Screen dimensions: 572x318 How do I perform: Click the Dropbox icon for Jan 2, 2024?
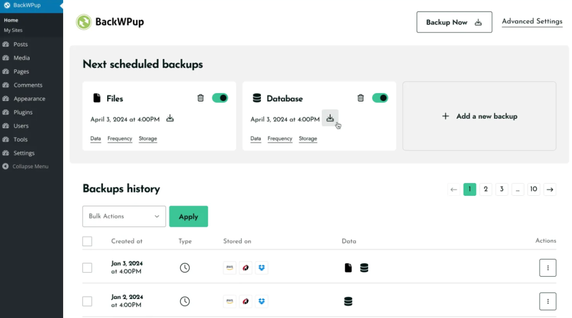pos(261,301)
